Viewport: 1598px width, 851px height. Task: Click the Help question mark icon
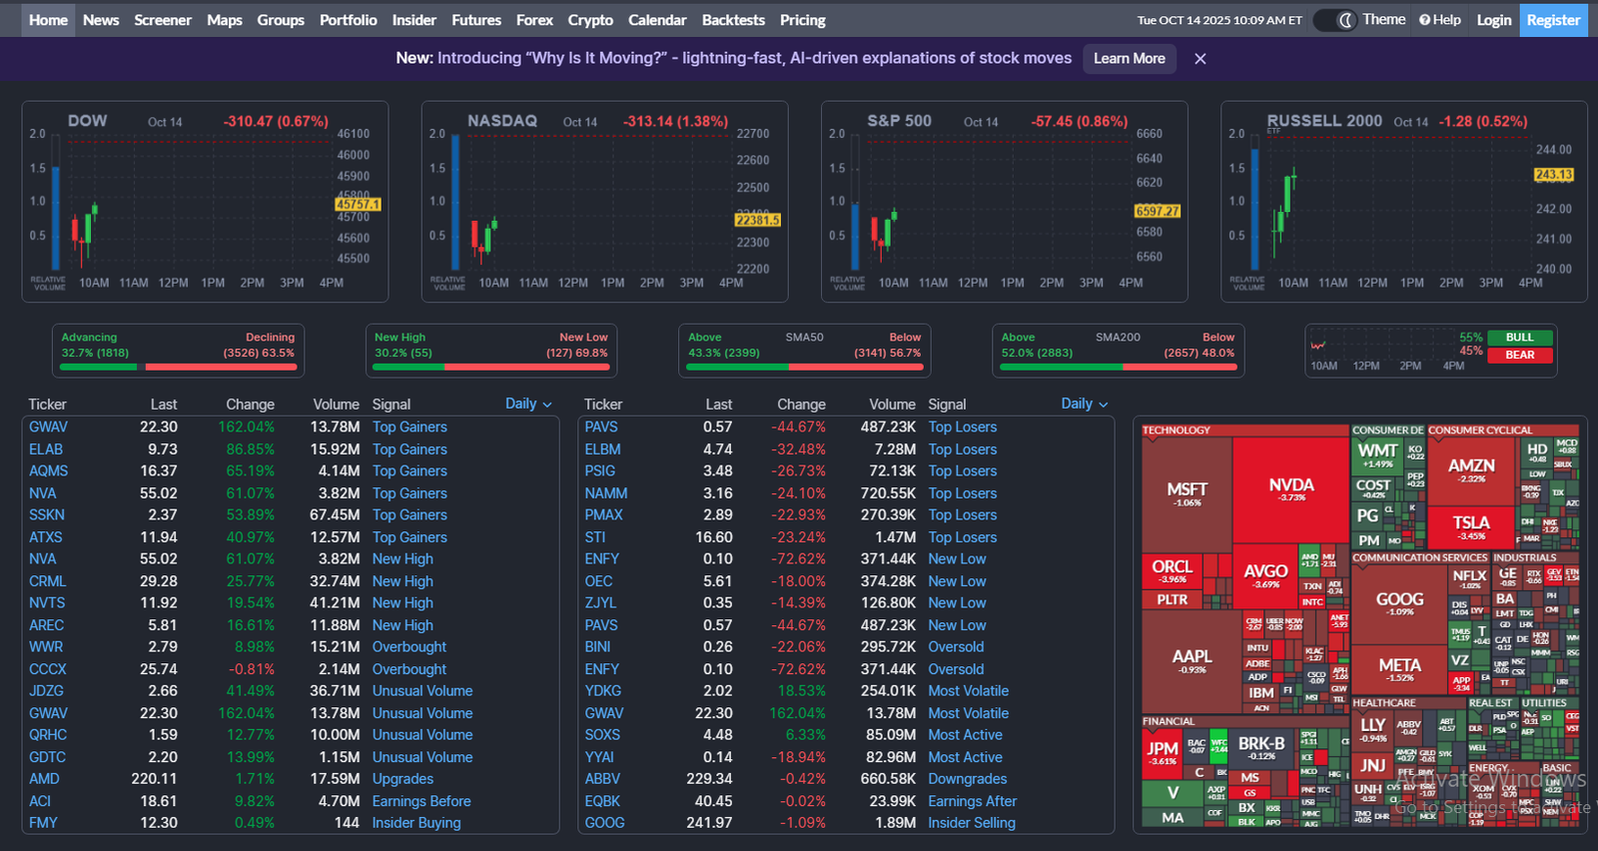click(1425, 20)
